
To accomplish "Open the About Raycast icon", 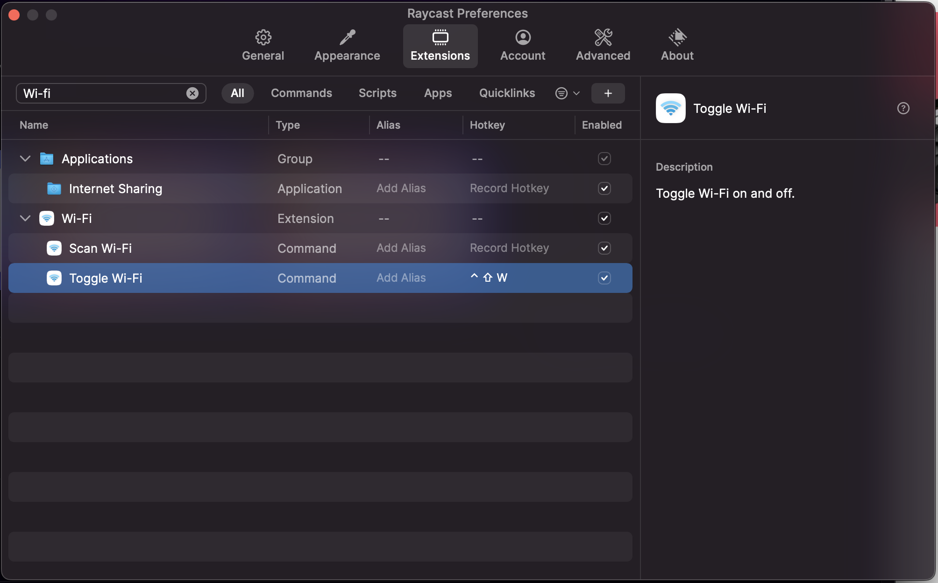I will [x=677, y=38].
